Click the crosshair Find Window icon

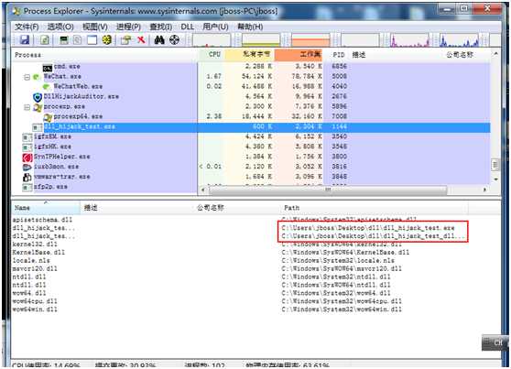click(174, 39)
